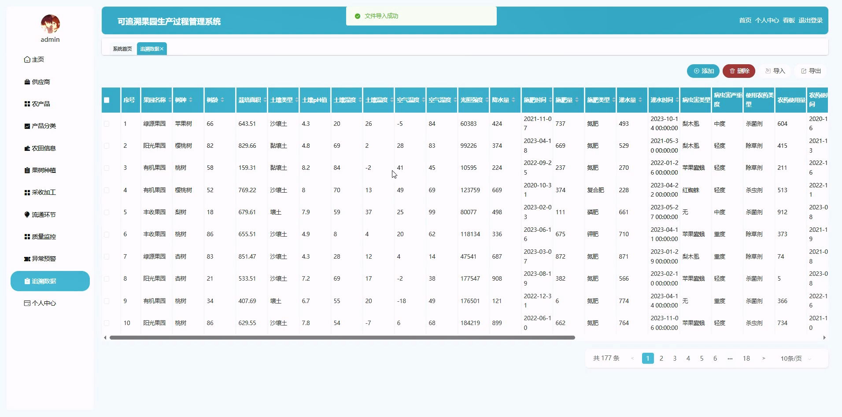Go to page 4 in pagination
This screenshot has height=417, width=842.
point(688,358)
